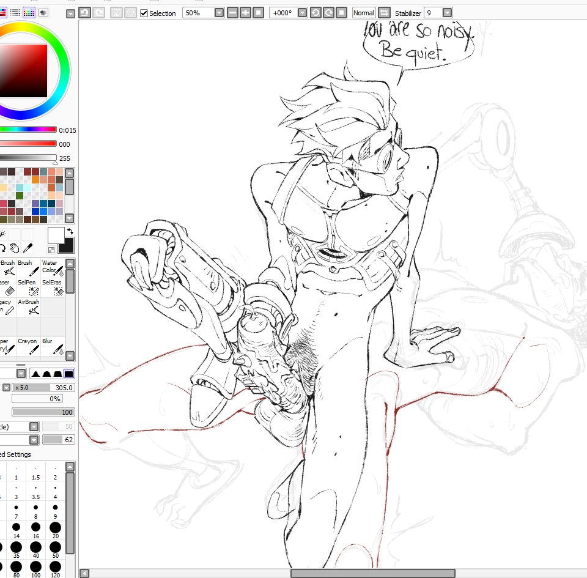Click the min size 0% field
The height and width of the screenshot is (578, 587).
37,399
